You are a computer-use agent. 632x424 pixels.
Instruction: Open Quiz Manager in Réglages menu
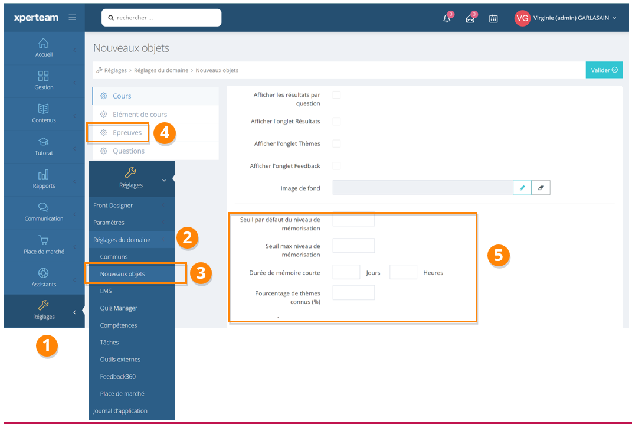119,308
